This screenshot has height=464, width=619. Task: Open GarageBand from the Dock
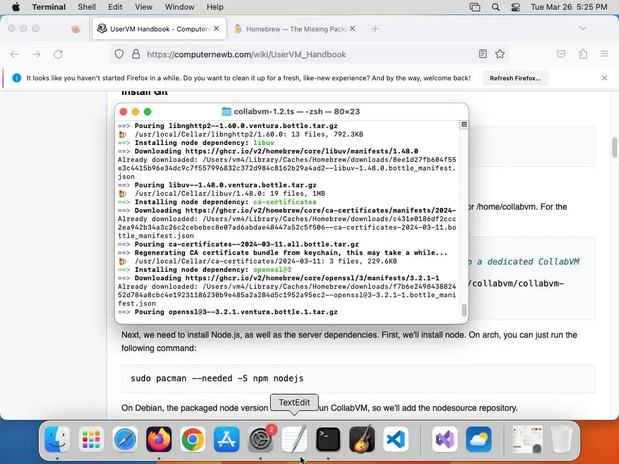(362, 439)
